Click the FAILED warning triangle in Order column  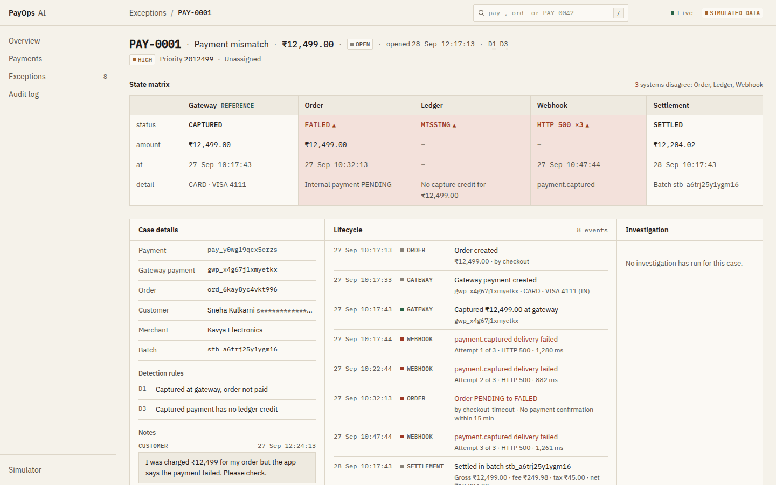tap(334, 126)
